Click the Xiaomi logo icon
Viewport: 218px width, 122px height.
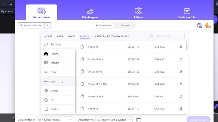click(46, 63)
